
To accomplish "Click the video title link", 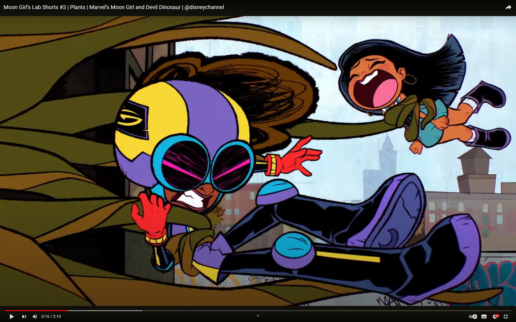I will tap(114, 7).
